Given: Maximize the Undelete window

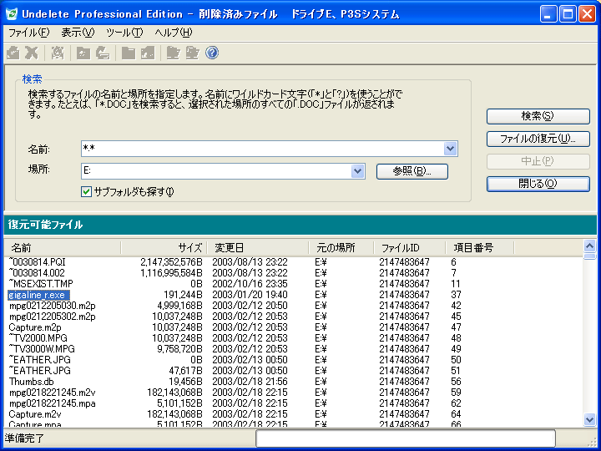Looking at the screenshot, I should coord(568,14).
